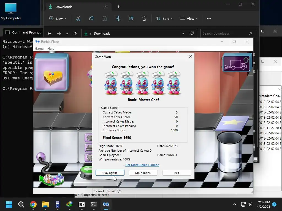
Task: Click the green arrow conveyor button
Action: (x=86, y=170)
